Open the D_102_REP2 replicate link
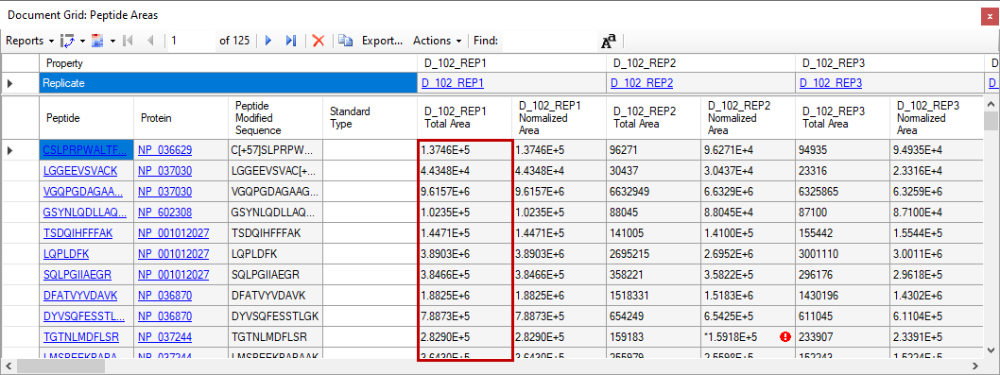This screenshot has width=1000, height=375. point(642,83)
